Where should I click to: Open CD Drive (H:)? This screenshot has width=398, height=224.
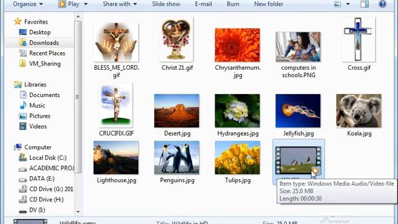click(x=47, y=199)
